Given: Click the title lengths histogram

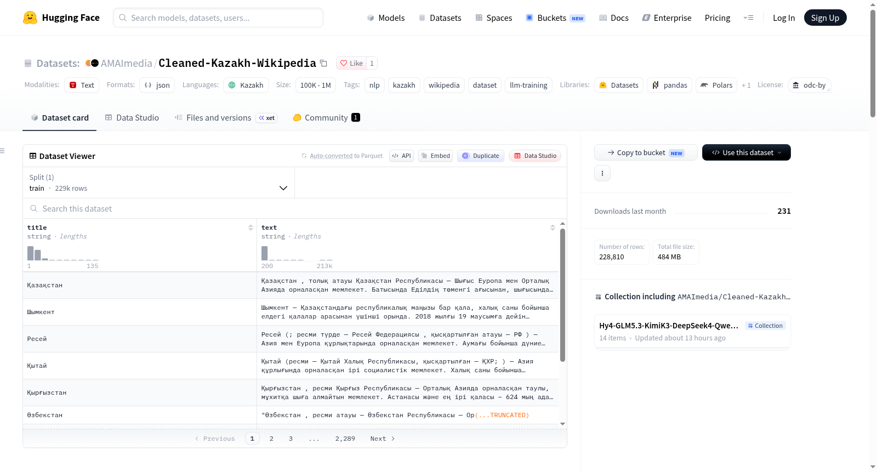Looking at the screenshot, I should coord(63,253).
